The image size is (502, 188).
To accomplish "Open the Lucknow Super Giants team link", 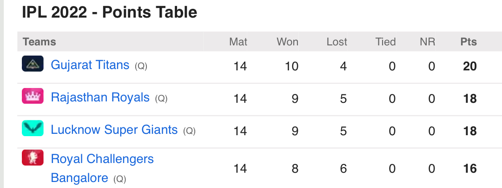I will [114, 130].
